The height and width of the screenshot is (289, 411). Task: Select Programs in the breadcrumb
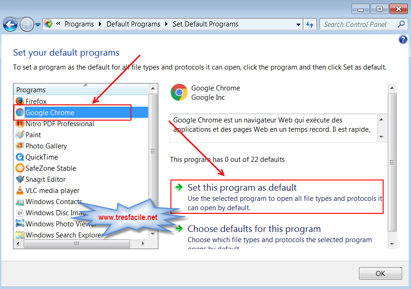pos(79,24)
